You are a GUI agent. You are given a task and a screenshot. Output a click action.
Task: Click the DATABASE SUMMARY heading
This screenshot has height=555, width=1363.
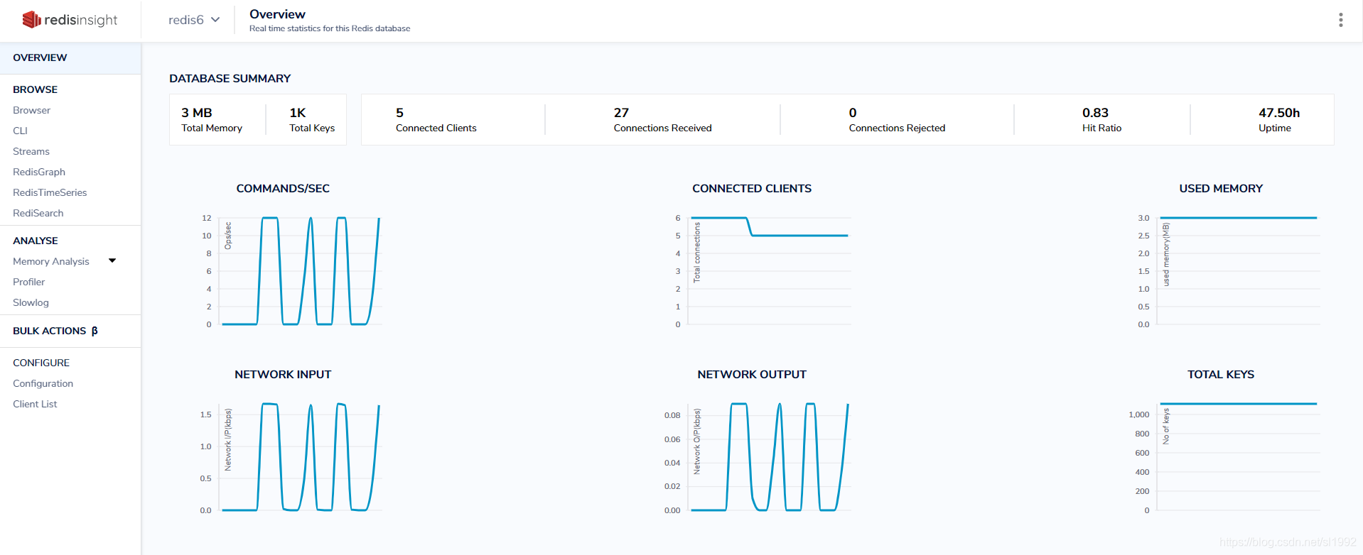230,78
